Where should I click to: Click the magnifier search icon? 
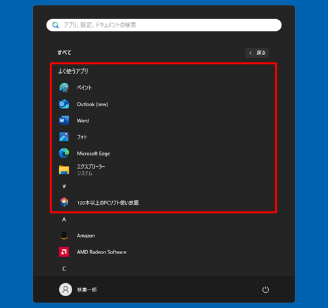(56, 25)
